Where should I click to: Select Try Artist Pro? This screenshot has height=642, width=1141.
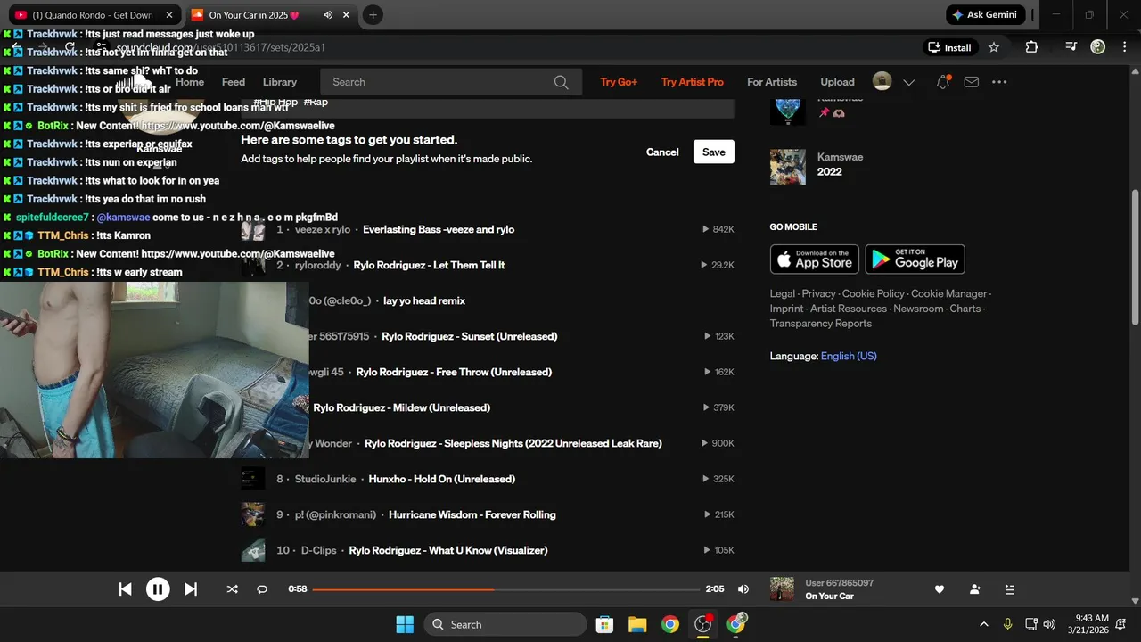[693, 82]
